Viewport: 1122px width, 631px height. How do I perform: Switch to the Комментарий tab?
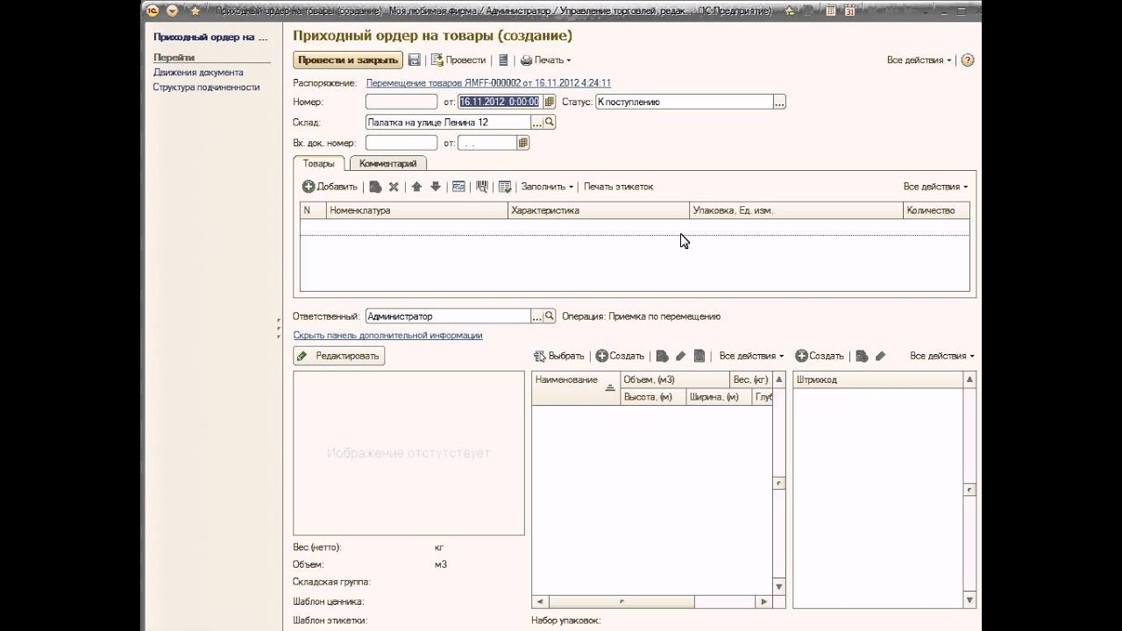[387, 164]
